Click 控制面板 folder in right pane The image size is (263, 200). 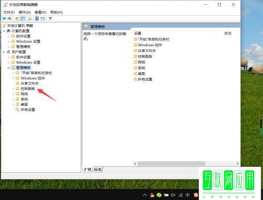[143, 56]
